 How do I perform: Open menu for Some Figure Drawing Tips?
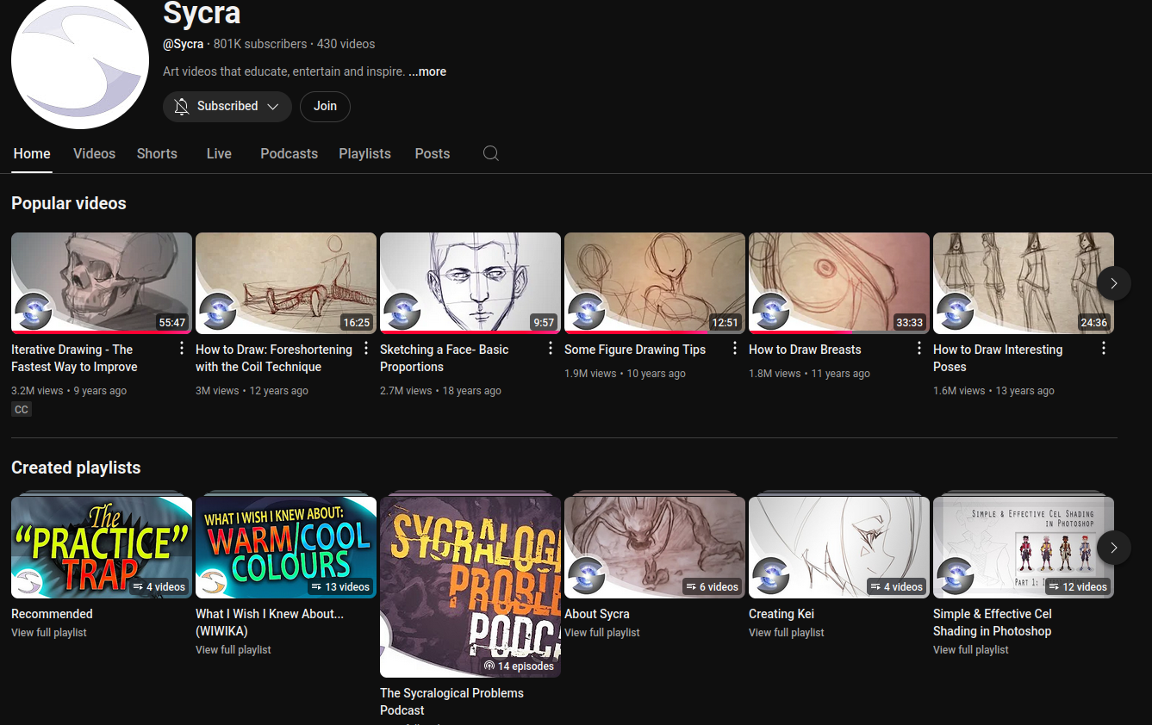(735, 349)
